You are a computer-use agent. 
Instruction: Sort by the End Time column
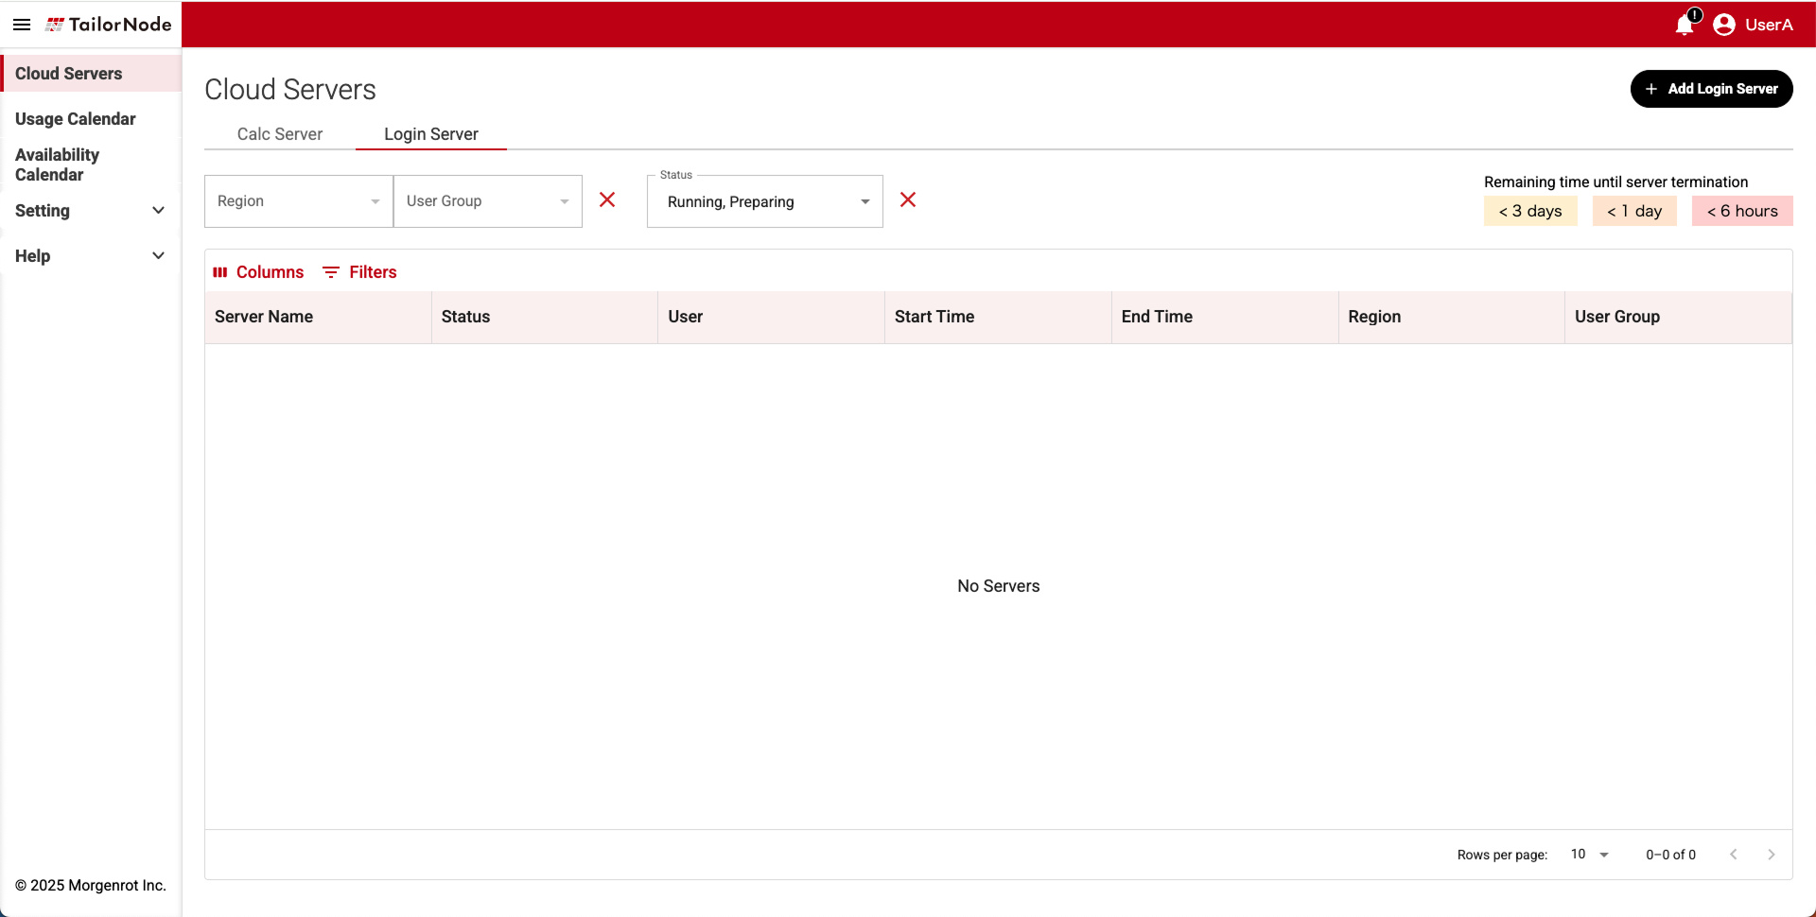(1225, 317)
